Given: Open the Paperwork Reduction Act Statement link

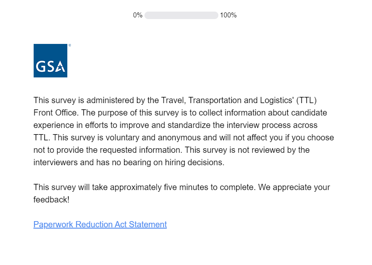Looking at the screenshot, I should click(x=100, y=224).
